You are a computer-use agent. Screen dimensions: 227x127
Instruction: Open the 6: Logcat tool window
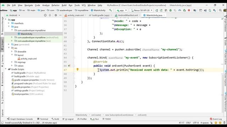68,119
